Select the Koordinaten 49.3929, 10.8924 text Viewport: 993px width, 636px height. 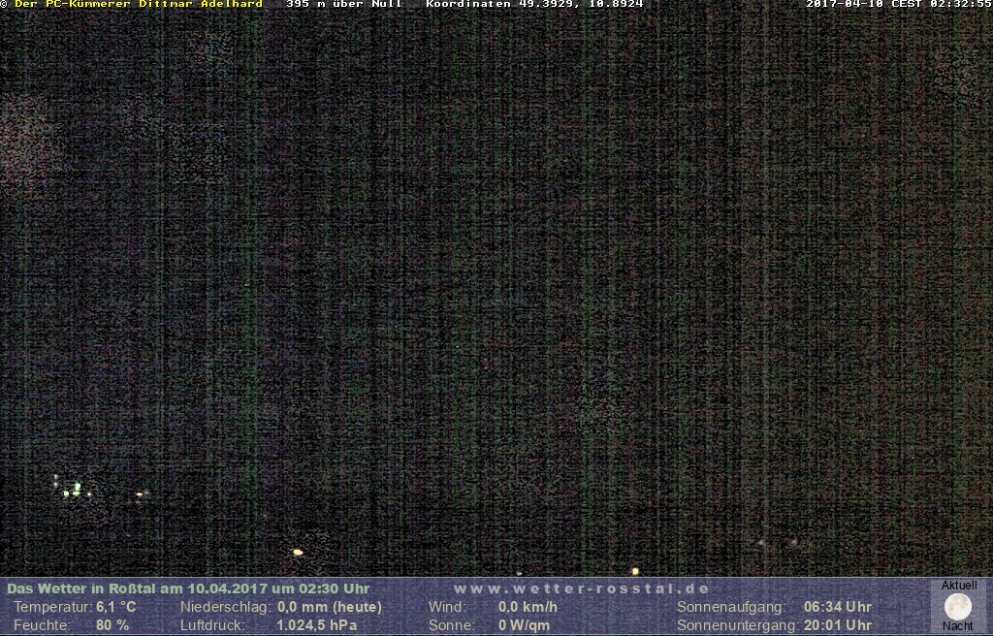(534, 4)
